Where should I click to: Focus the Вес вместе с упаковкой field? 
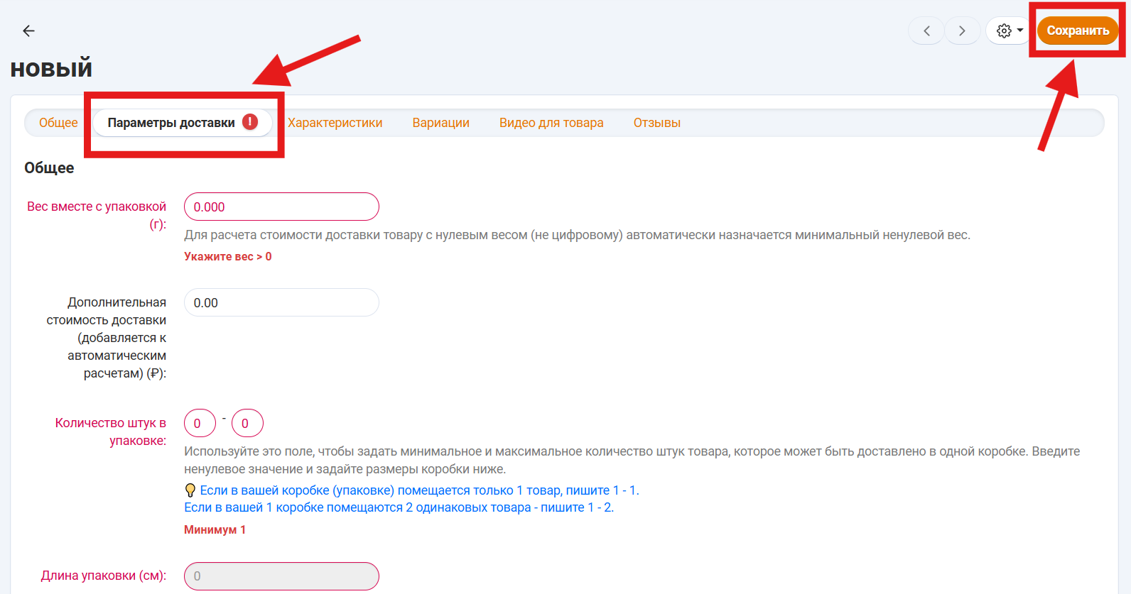click(x=281, y=207)
